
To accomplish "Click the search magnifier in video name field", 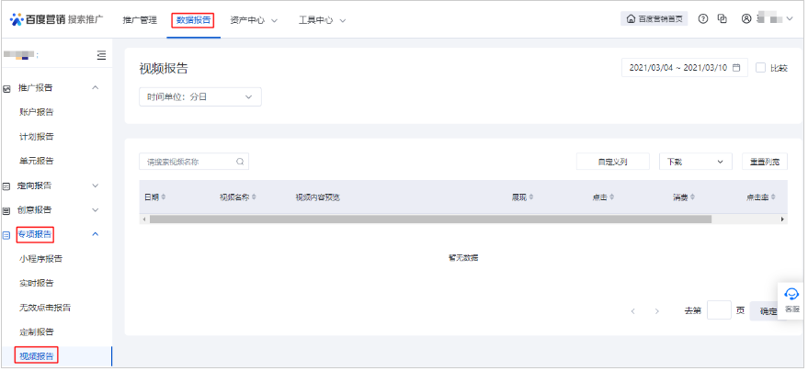I will tap(240, 162).
